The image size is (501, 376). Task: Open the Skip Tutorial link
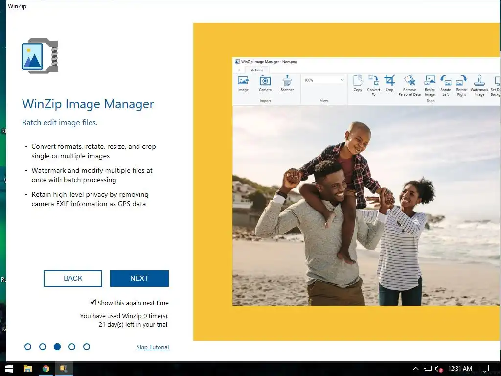click(x=153, y=347)
